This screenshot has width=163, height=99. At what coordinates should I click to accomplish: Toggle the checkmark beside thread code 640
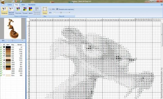[1, 56]
